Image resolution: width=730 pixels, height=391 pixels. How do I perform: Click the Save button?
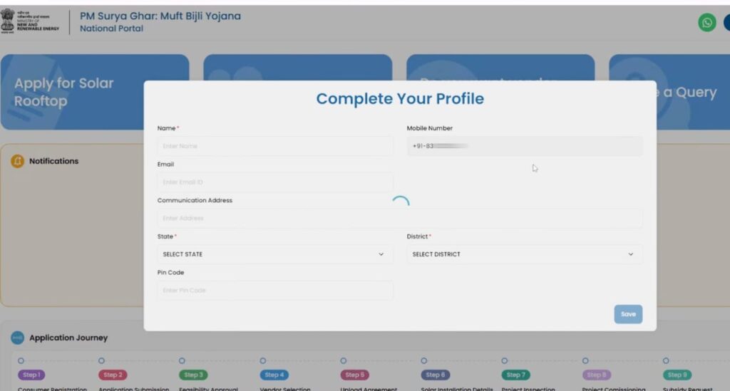628,314
